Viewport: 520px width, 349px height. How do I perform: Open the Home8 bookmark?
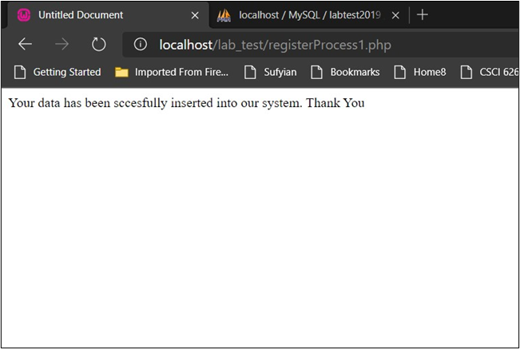[x=420, y=72]
